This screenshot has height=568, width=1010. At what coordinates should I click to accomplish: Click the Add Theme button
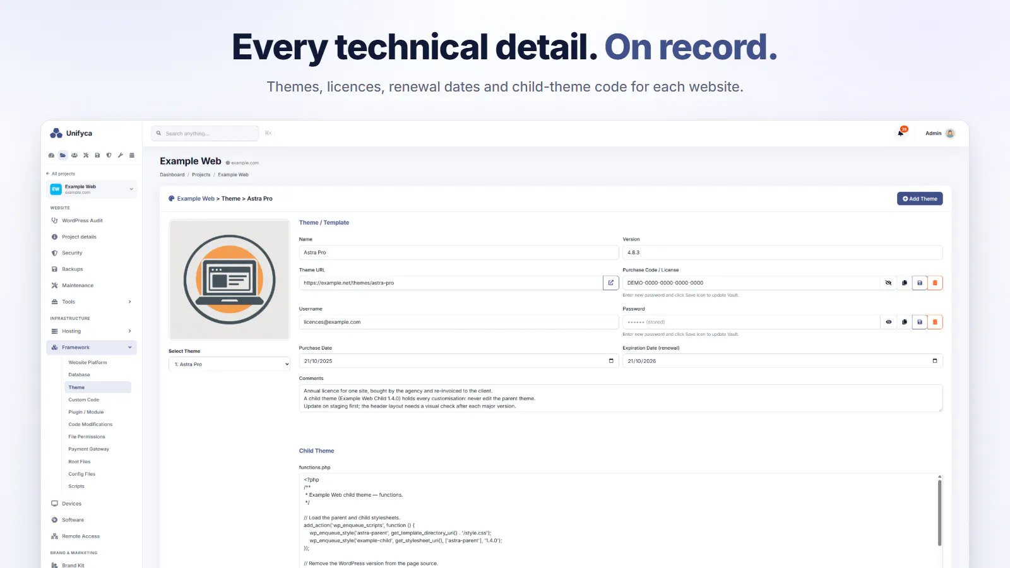[920, 199]
